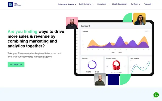Viewport: 162px width, 101px height.
Task: Click bald man photo below dashboard
Action: click(100, 79)
